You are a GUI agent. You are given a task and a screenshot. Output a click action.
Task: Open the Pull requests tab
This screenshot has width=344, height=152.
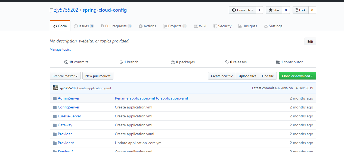[x=116, y=26]
